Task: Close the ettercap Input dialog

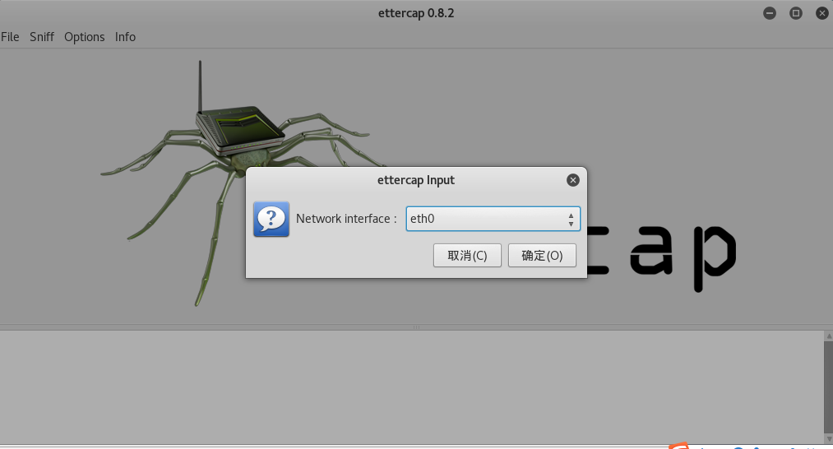Action: point(572,180)
